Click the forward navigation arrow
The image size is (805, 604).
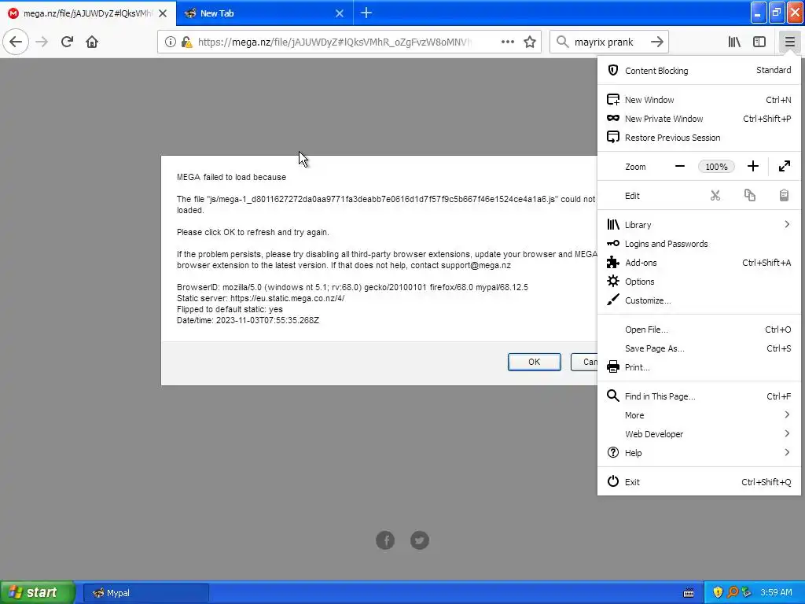tap(42, 42)
